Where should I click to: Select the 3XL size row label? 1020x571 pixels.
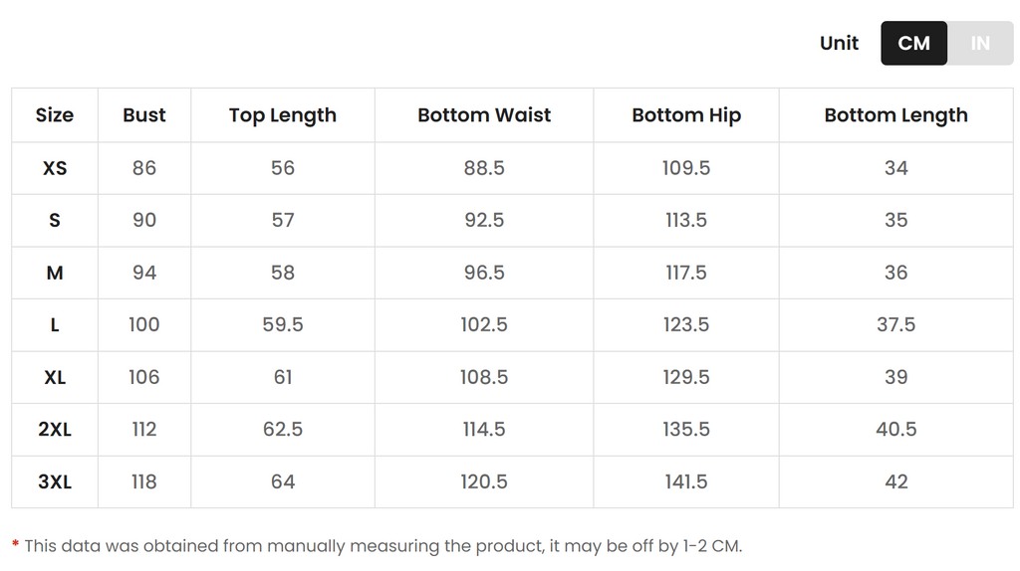(x=55, y=482)
